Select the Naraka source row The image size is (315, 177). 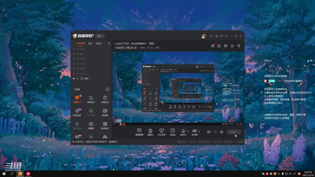pyautogui.click(x=91, y=74)
